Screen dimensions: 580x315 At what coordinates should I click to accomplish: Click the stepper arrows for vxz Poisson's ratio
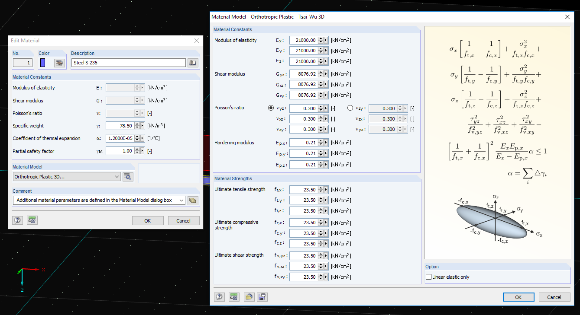(x=321, y=119)
